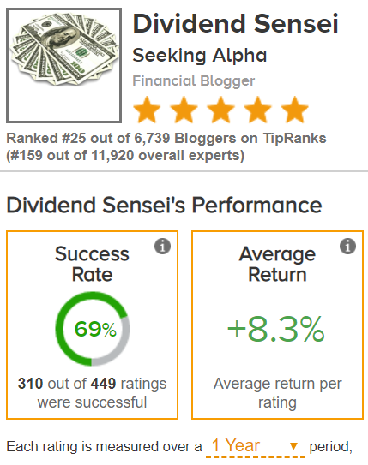The width and height of the screenshot is (368, 465).
Task: Click the fourth gold rating star
Action: click(x=258, y=110)
